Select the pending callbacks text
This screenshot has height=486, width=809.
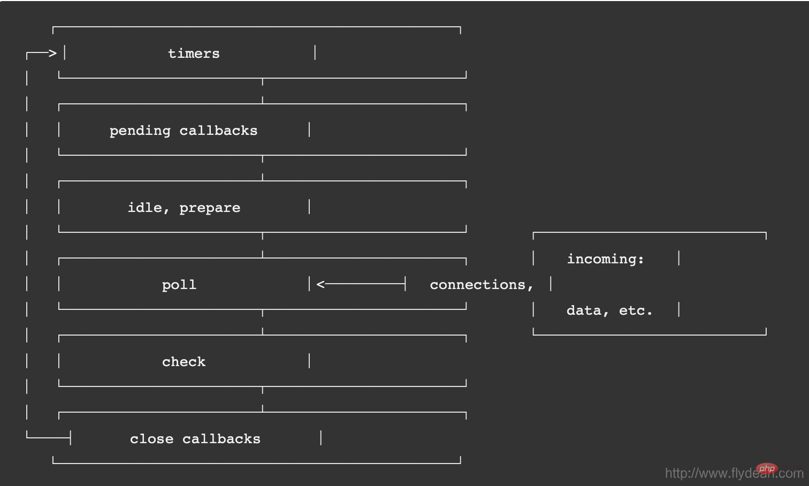click(x=184, y=131)
